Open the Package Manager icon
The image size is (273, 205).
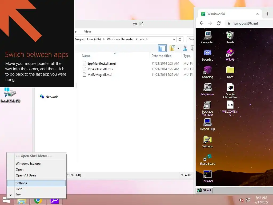[207, 108]
